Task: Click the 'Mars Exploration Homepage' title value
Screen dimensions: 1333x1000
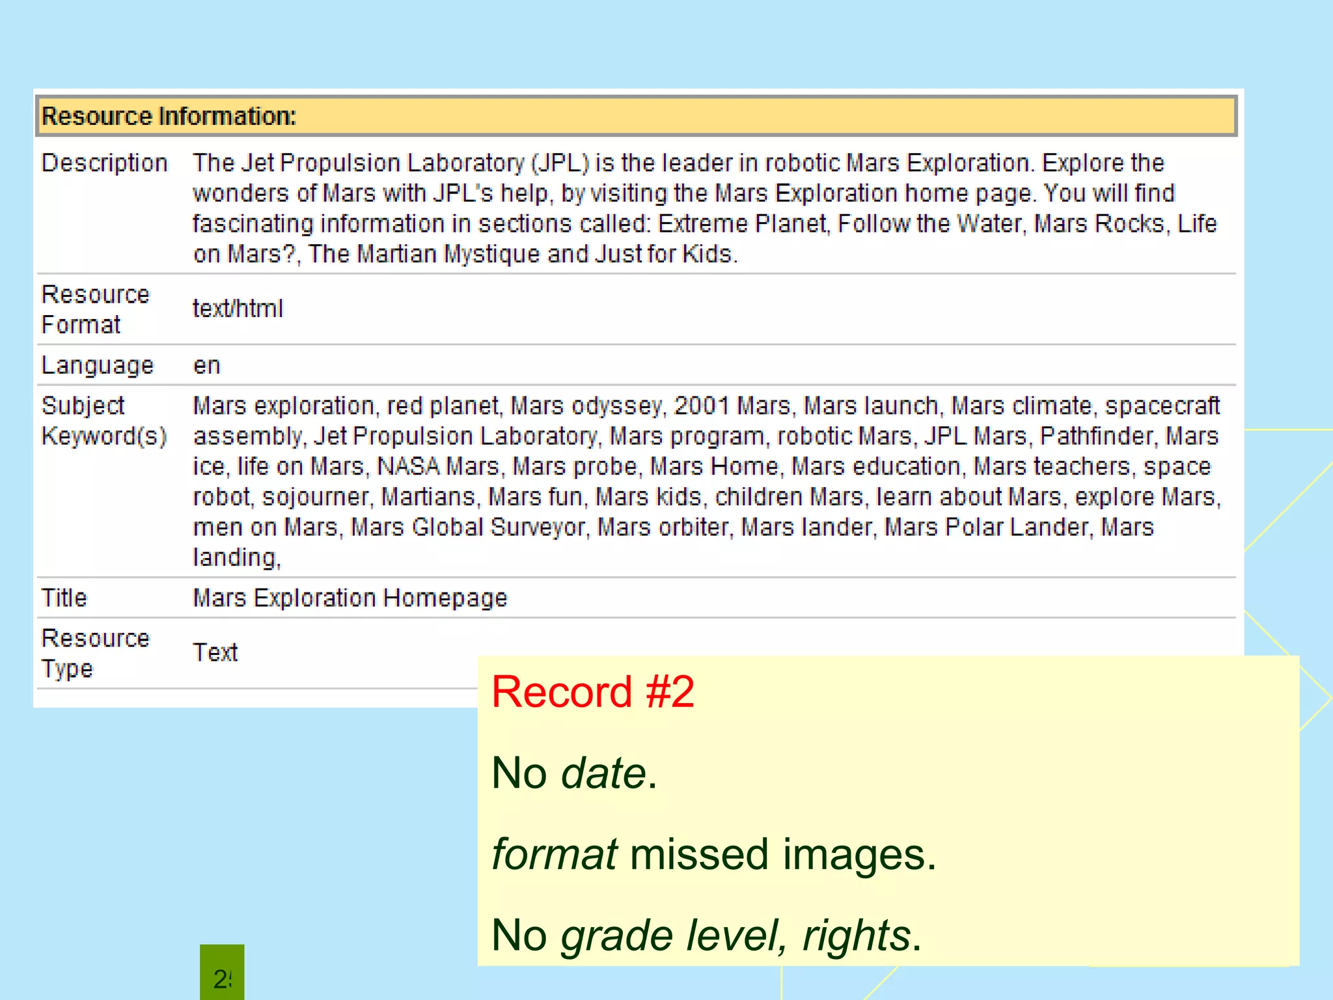Action: tap(350, 598)
